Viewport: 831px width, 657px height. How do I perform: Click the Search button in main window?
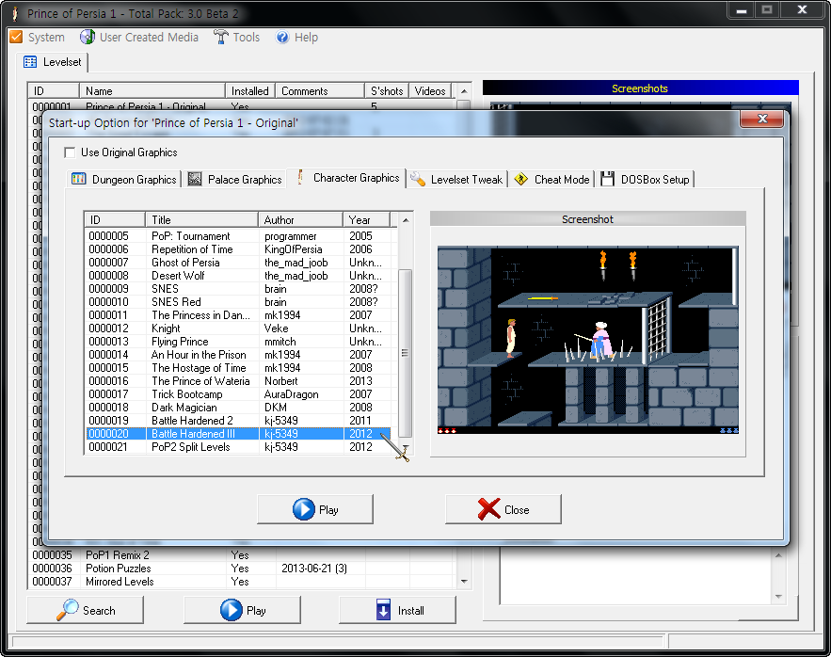(86, 610)
